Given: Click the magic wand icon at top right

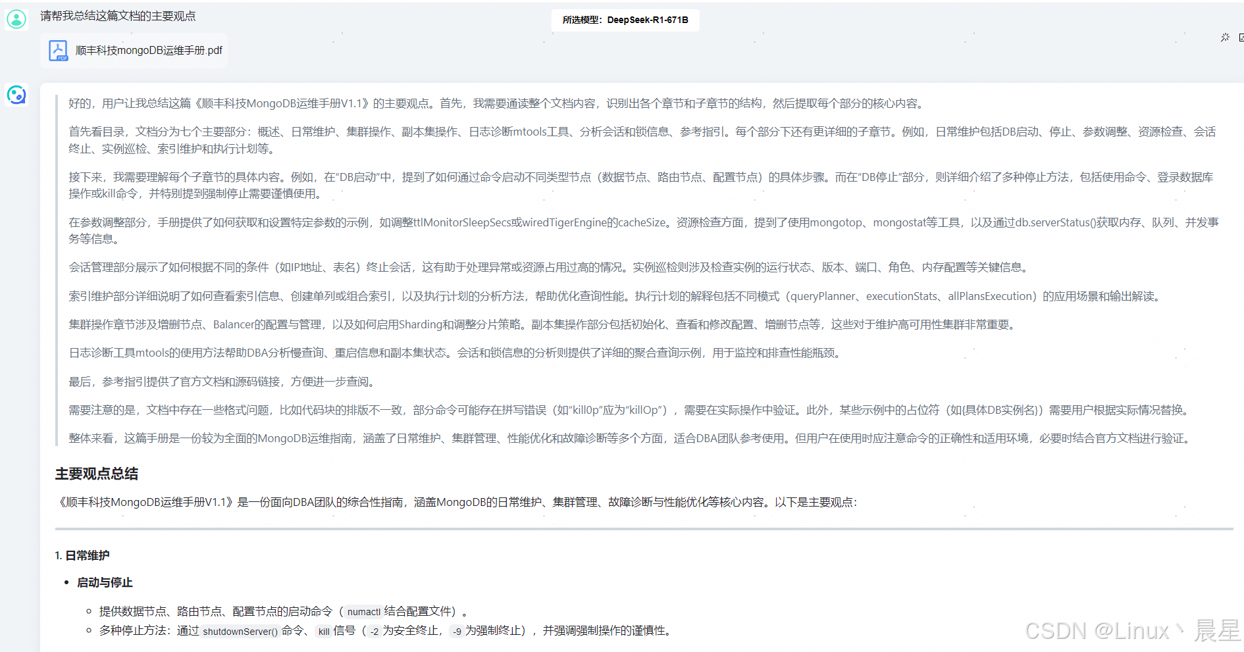Looking at the screenshot, I should tap(1225, 38).
